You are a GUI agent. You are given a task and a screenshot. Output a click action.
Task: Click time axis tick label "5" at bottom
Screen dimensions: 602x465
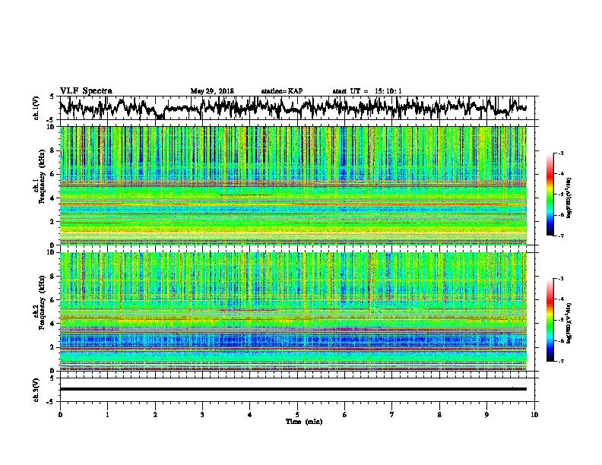pyautogui.click(x=297, y=415)
